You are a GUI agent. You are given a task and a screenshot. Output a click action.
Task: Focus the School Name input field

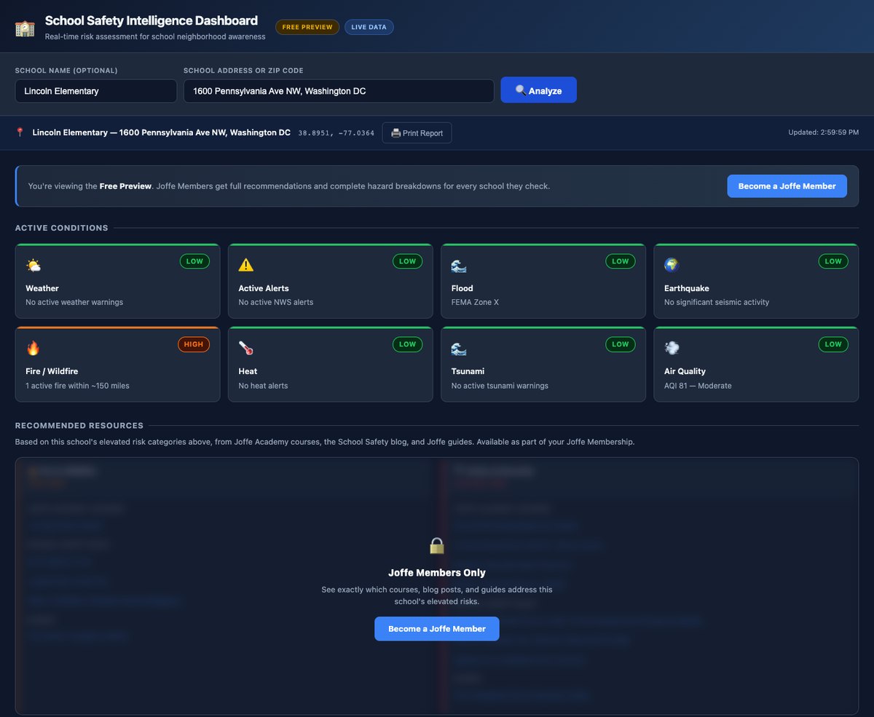tap(96, 91)
